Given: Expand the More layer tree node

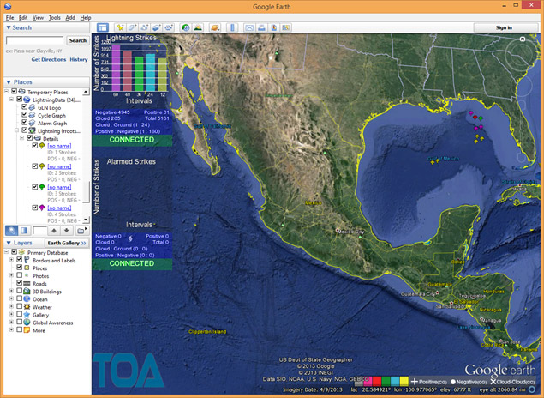Looking at the screenshot, I should point(11,329).
